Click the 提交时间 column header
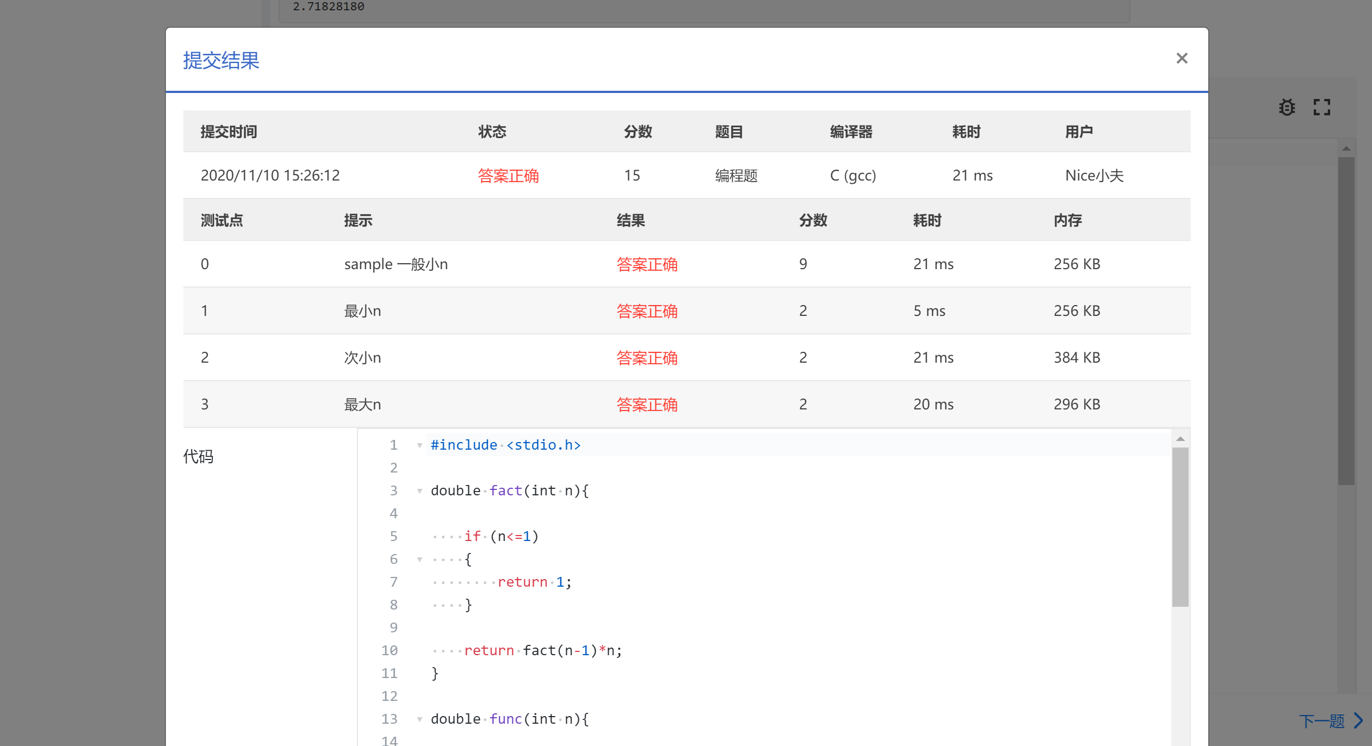Viewport: 1372px width, 746px height. [228, 132]
